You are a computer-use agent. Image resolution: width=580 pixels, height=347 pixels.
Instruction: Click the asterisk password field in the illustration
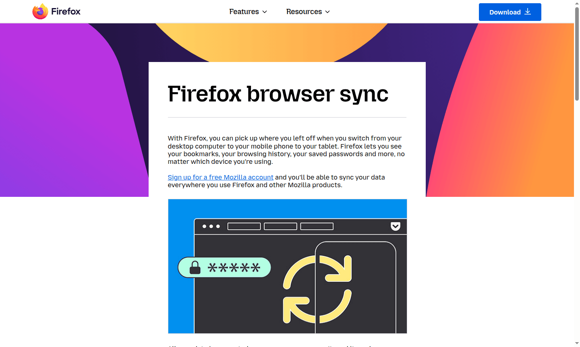click(234, 267)
